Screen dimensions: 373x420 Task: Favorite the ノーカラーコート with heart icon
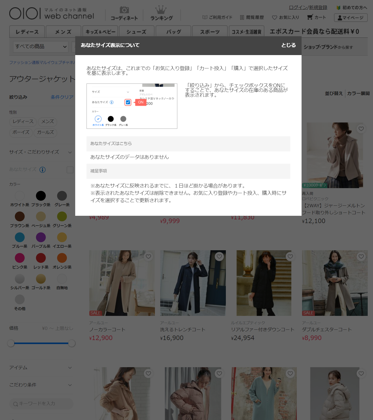pyautogui.click(x=148, y=257)
